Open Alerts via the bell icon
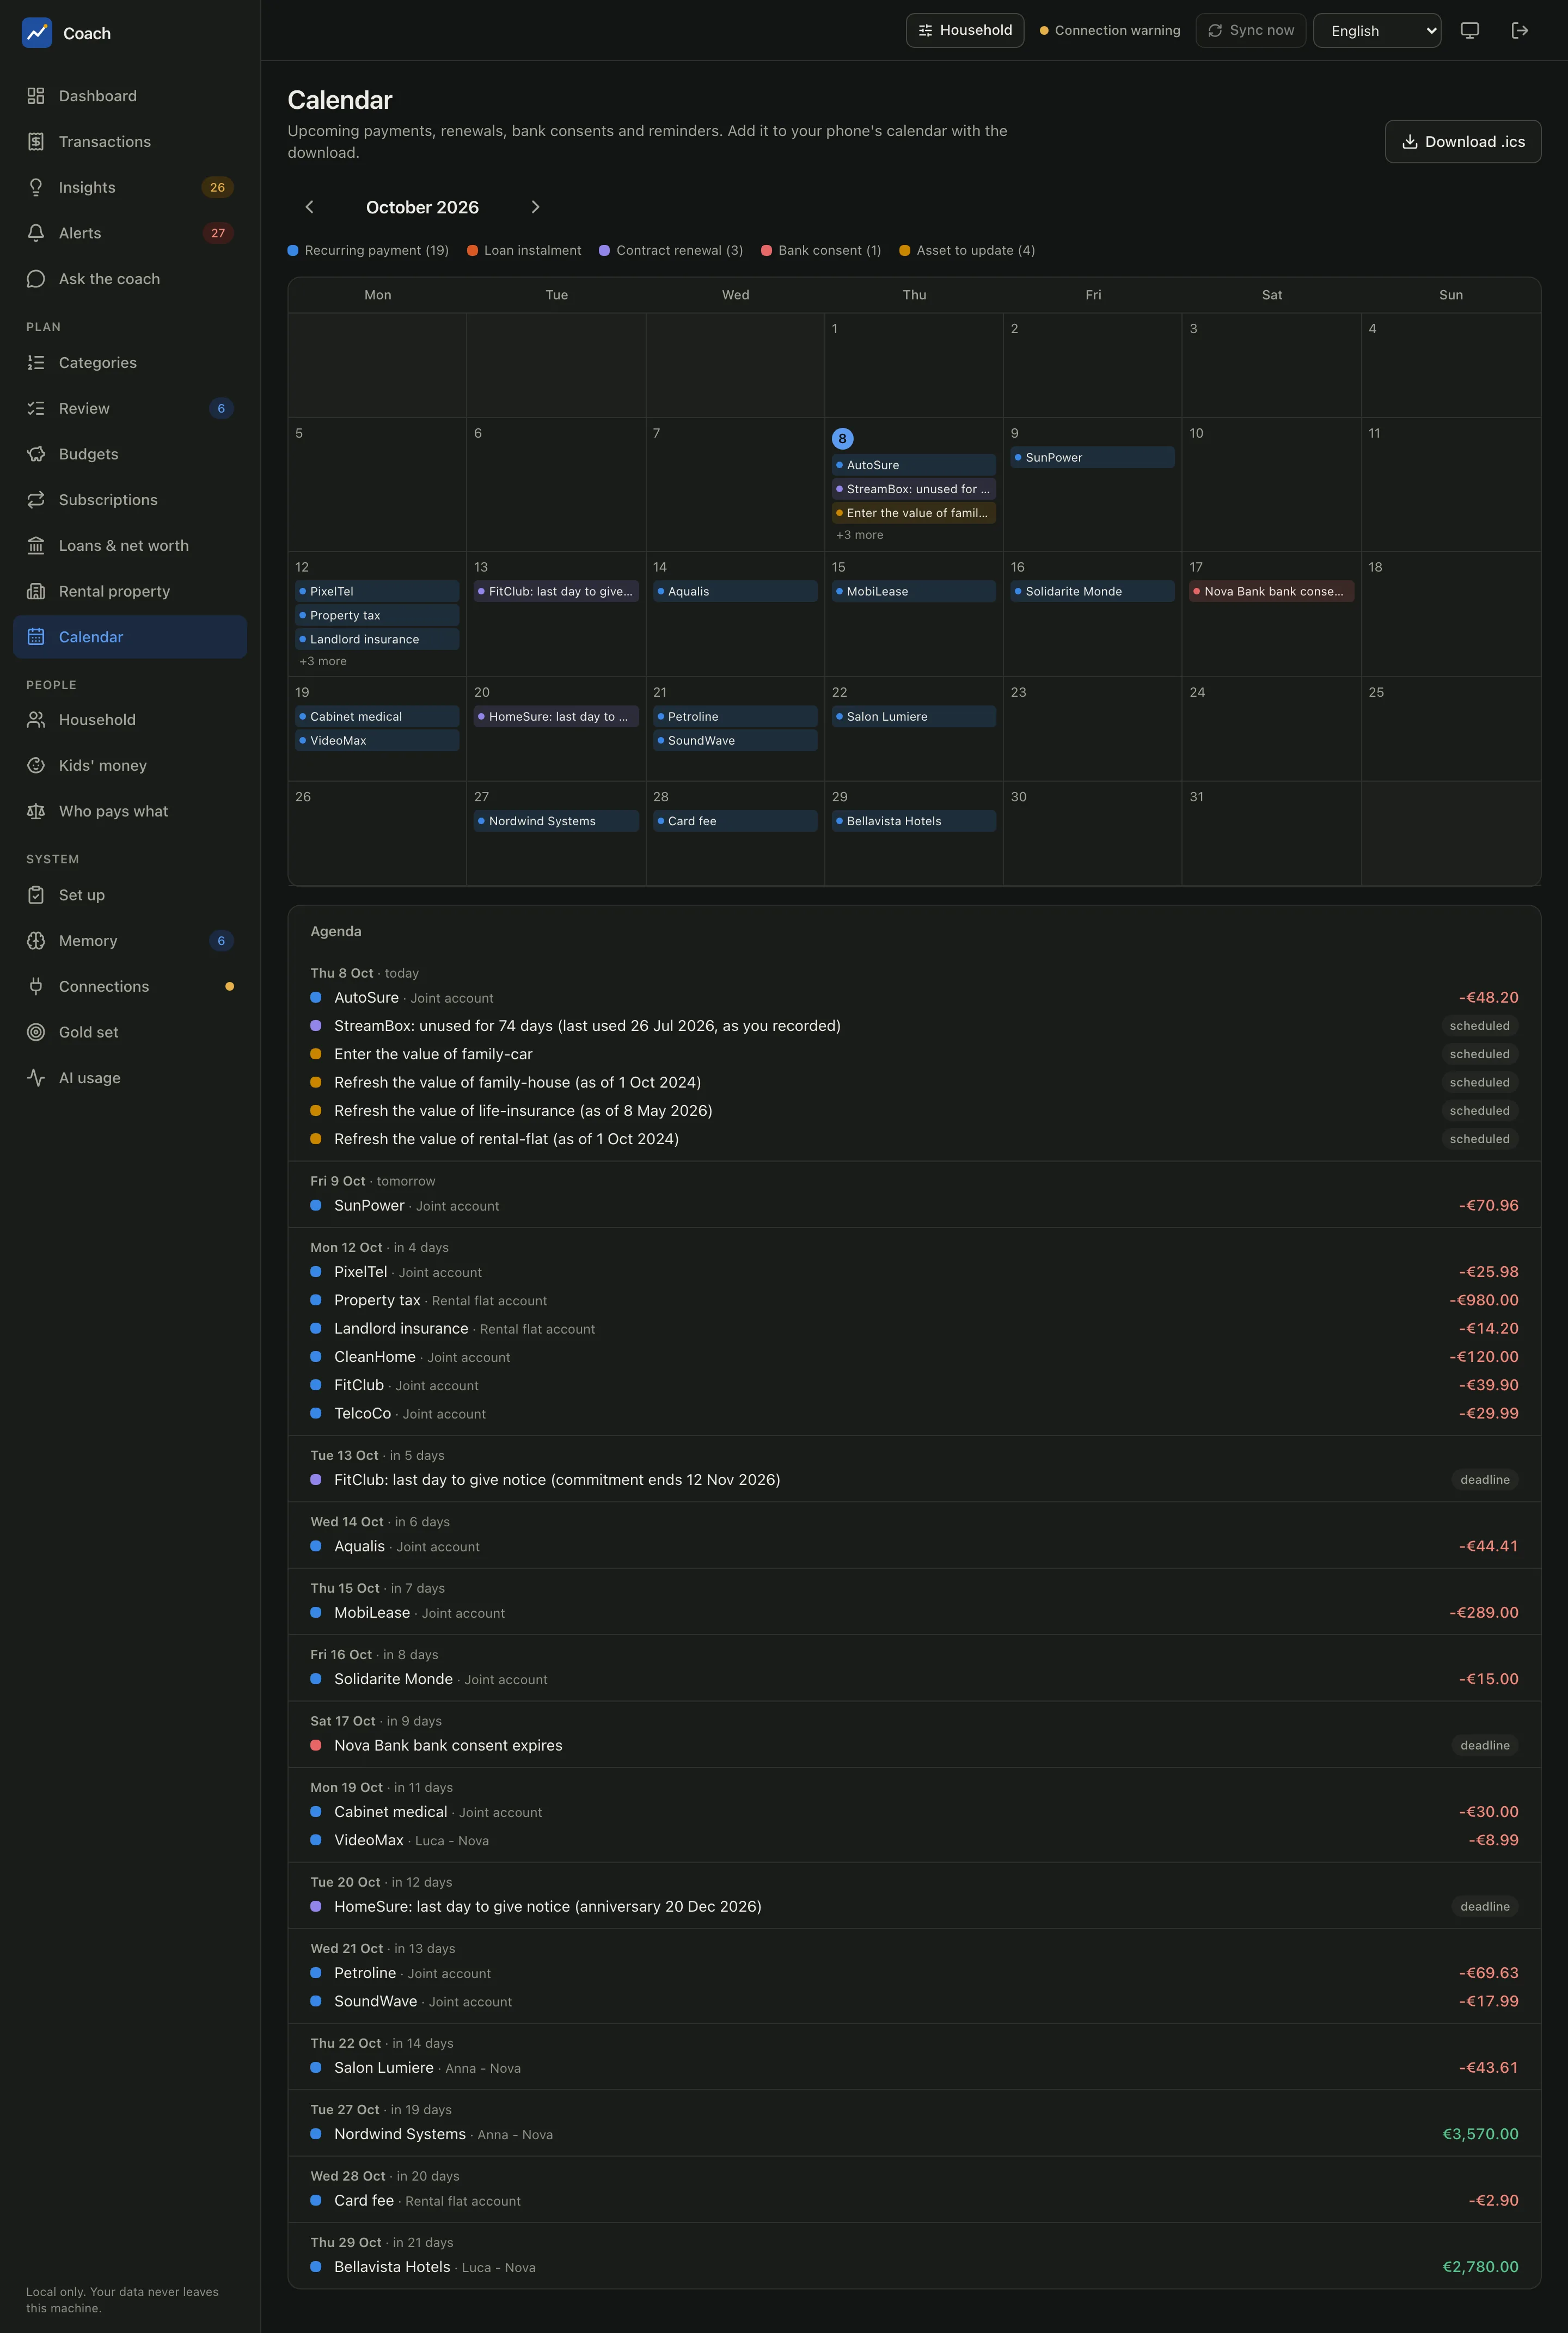Viewport: 1568px width, 2333px height. click(36, 233)
